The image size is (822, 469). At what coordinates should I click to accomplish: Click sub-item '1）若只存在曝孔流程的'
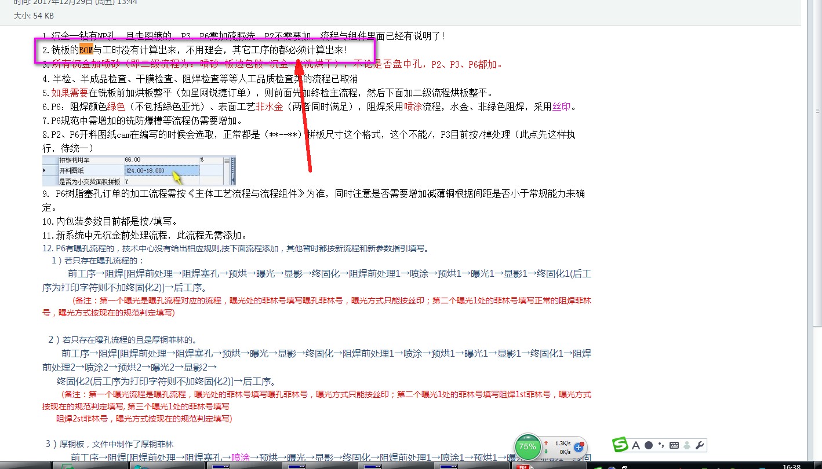[x=97, y=261]
